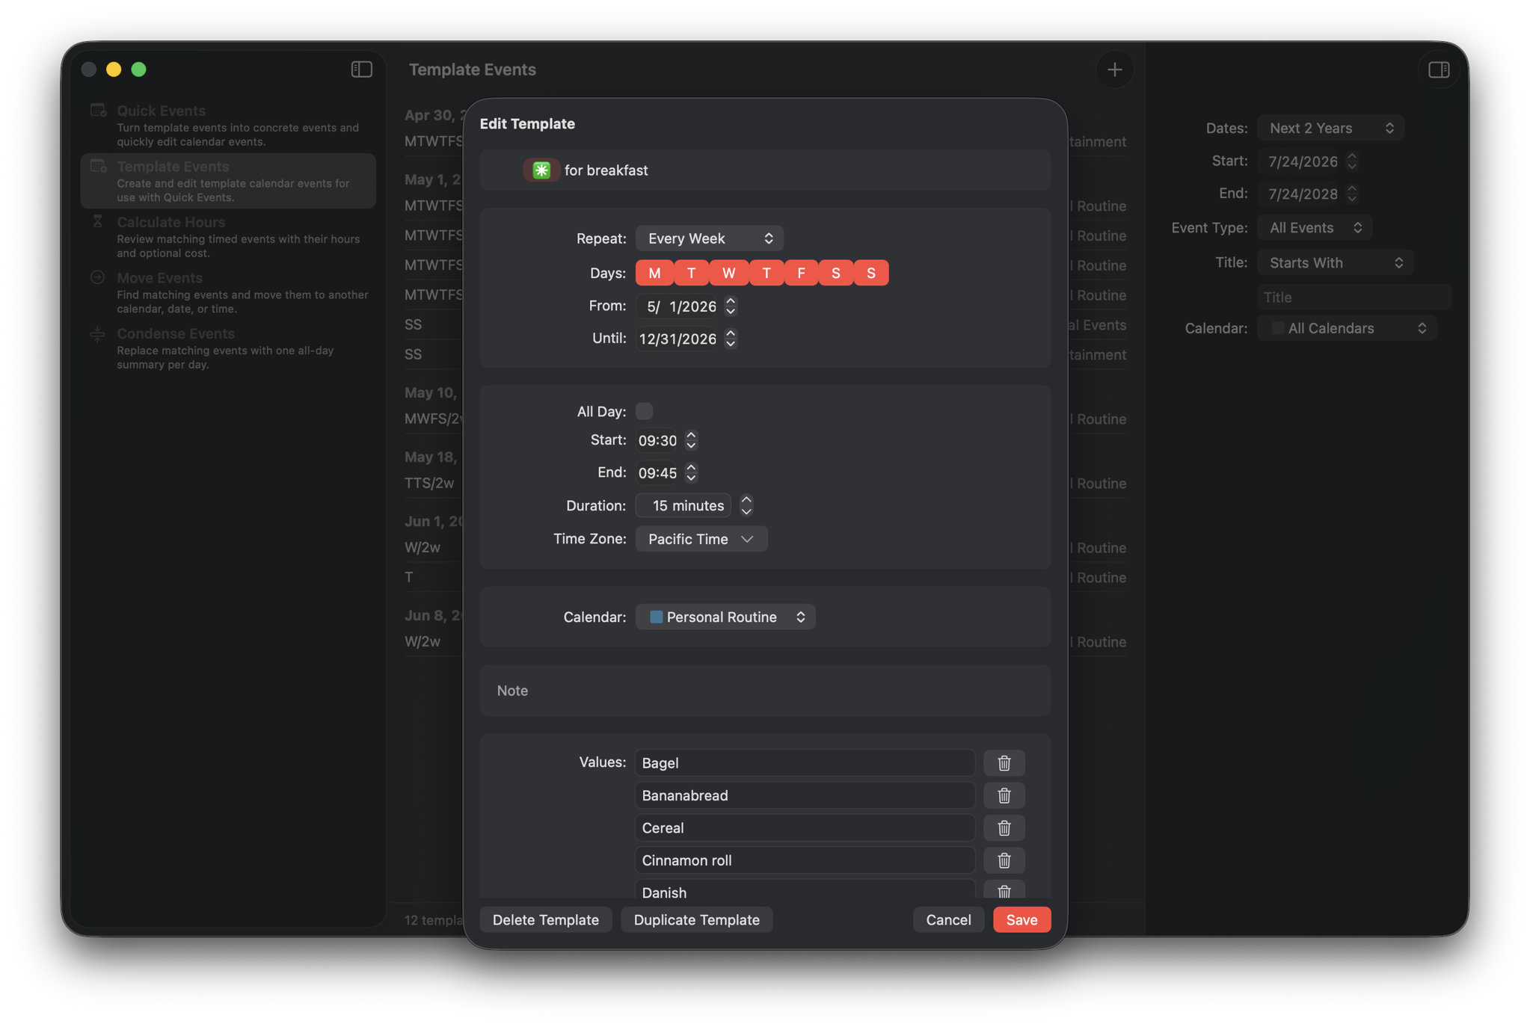Toggle Friday in the Days selector

pos(801,273)
